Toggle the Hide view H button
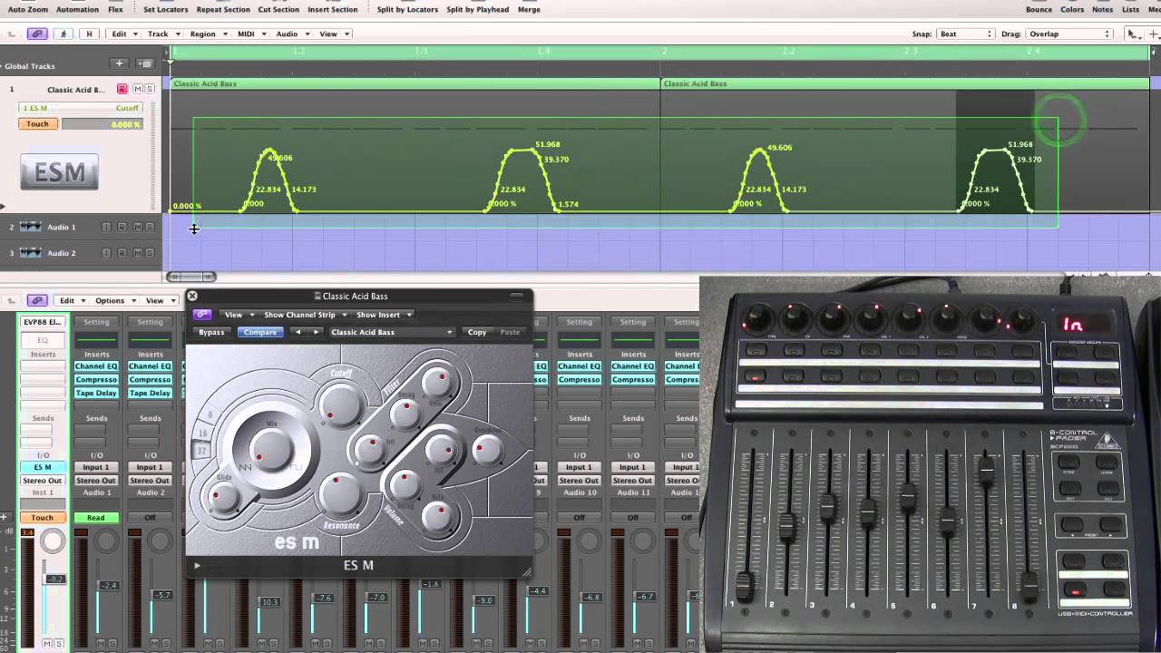Viewport: 1161px width, 653px height. [x=89, y=34]
